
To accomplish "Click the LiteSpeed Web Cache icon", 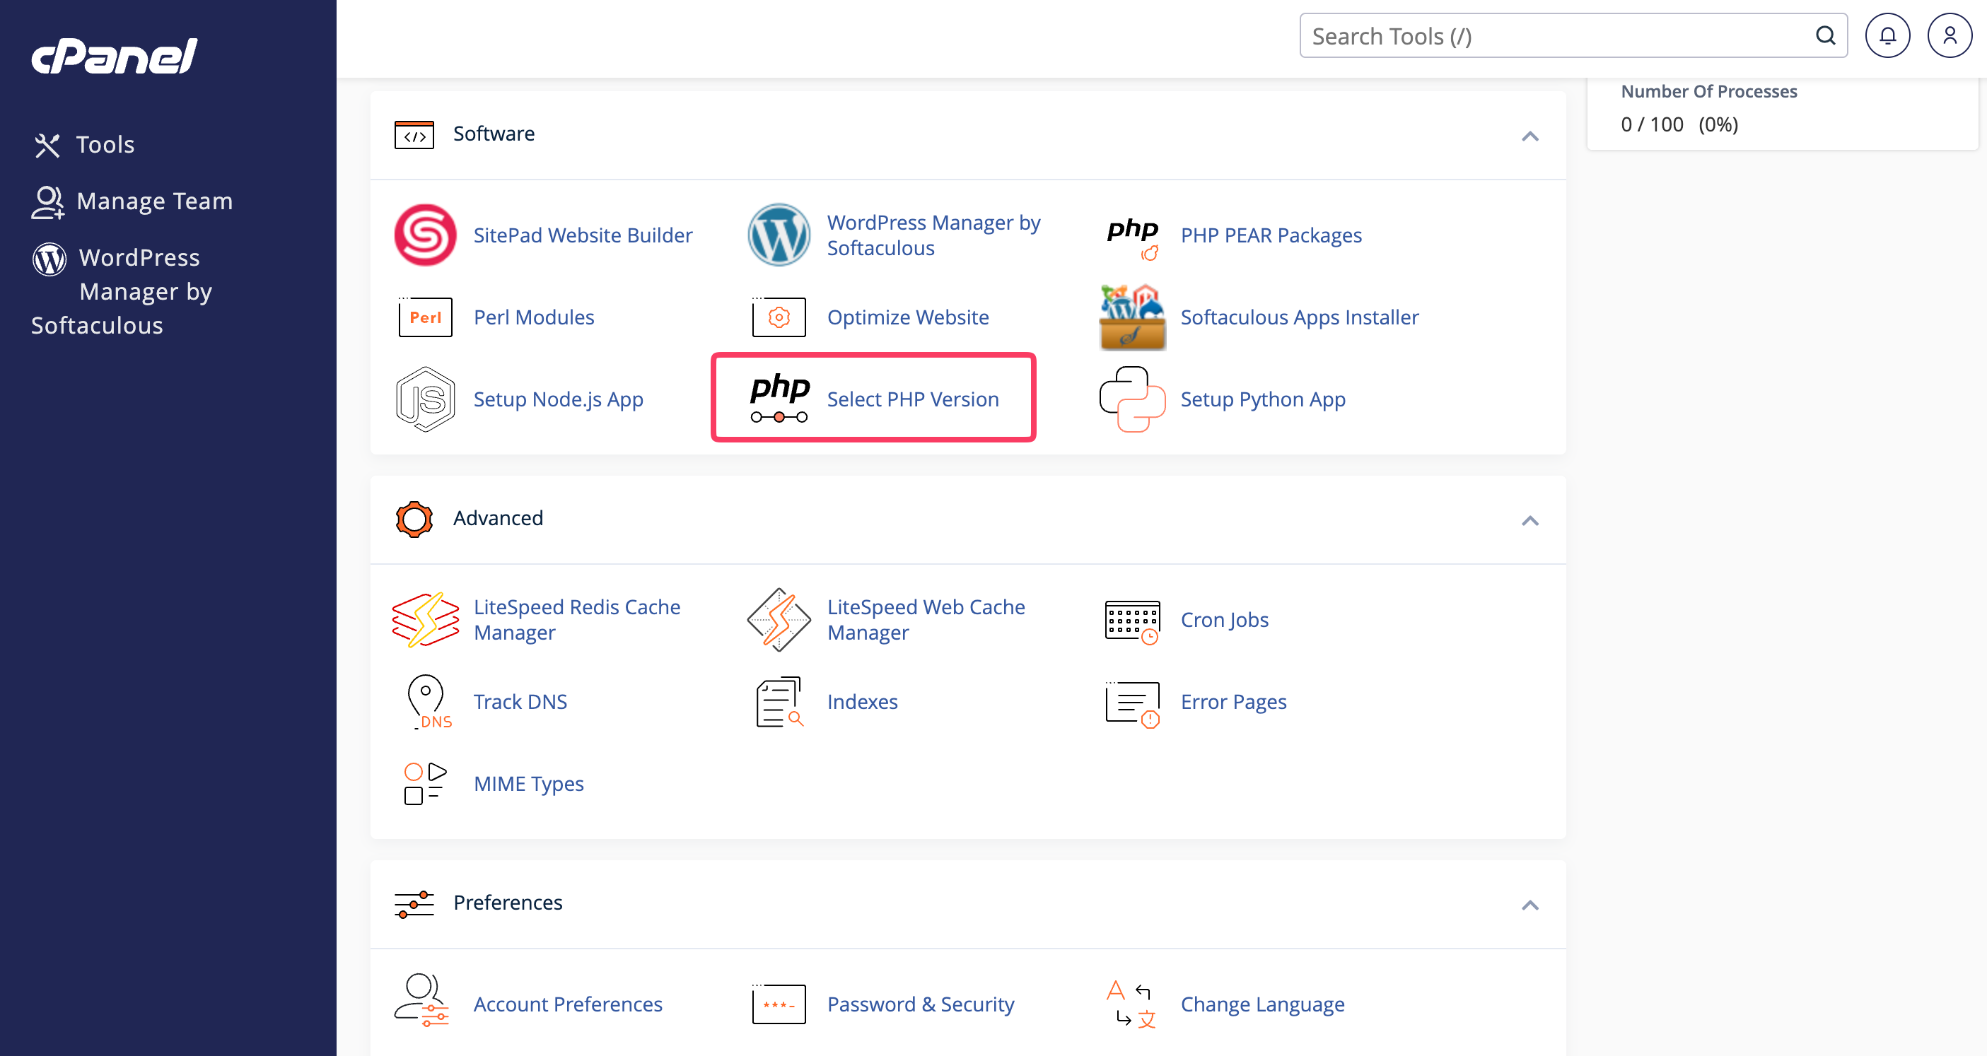I will (x=779, y=620).
